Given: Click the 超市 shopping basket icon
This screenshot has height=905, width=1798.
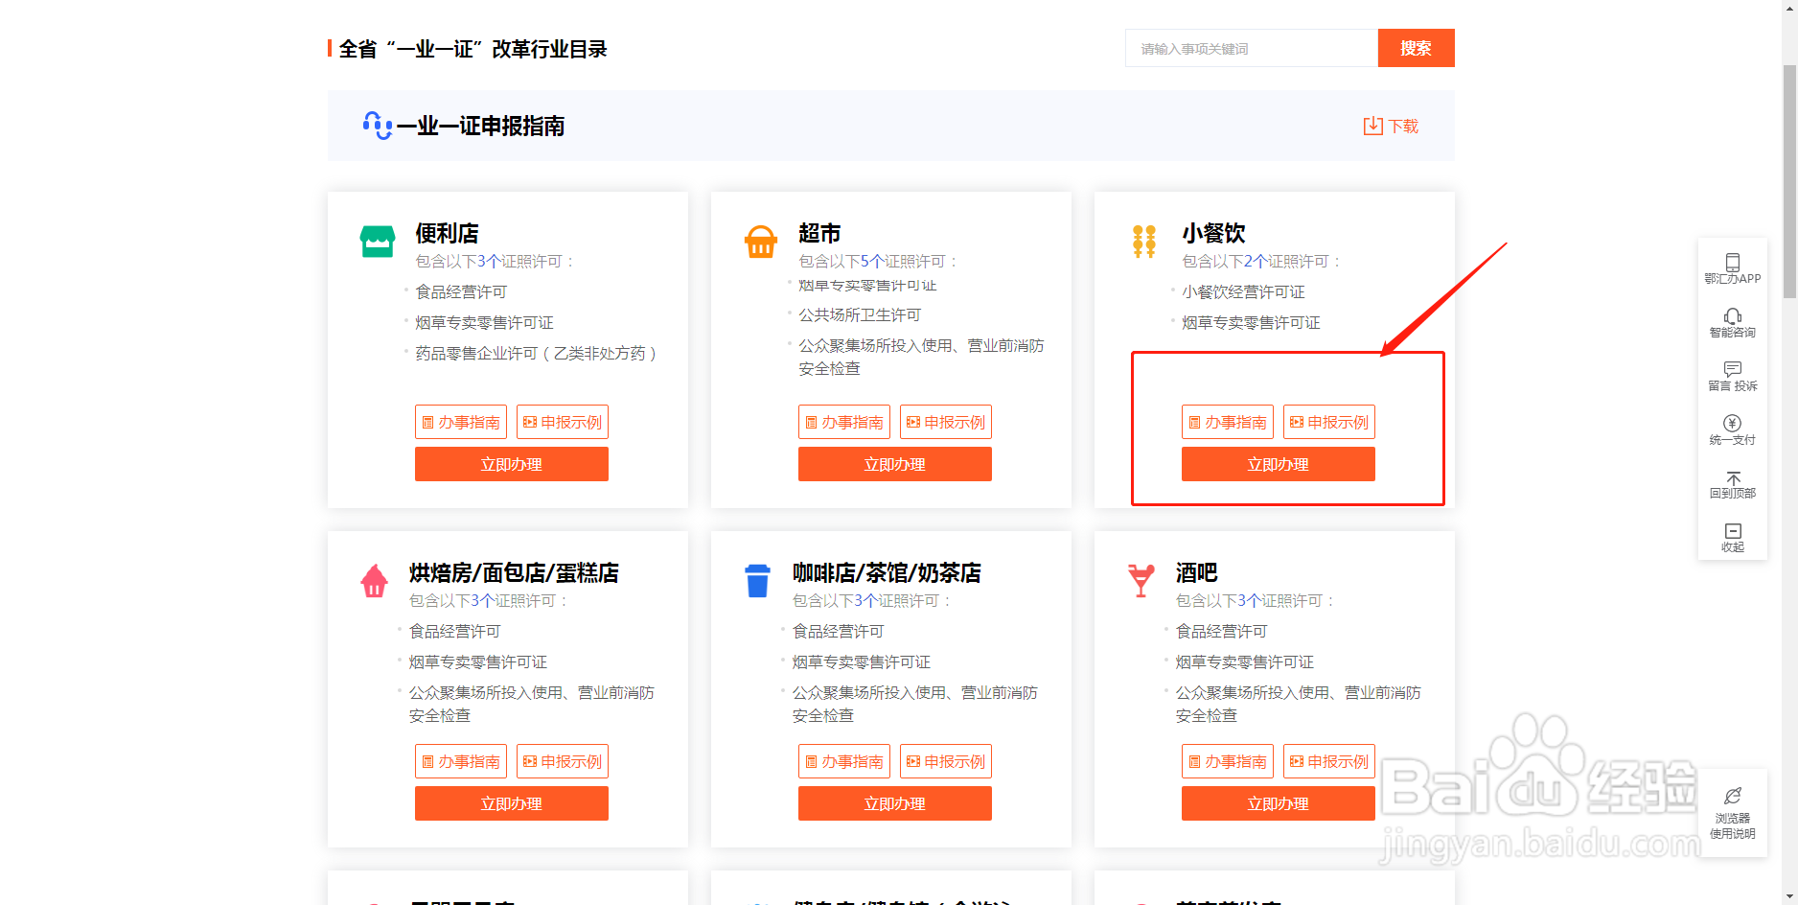Looking at the screenshot, I should 760,242.
